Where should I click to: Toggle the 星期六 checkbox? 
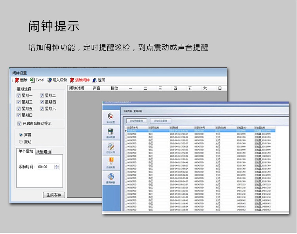pyautogui.click(x=42, y=109)
